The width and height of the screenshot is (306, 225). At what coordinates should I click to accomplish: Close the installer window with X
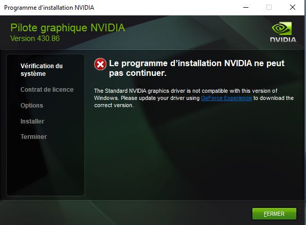[x=293, y=7]
